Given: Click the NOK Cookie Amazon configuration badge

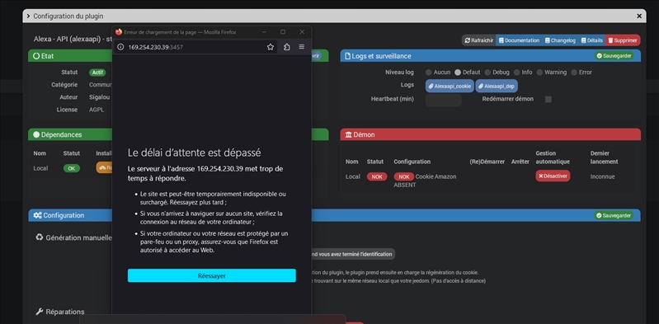Looking at the screenshot, I should coord(404,176).
